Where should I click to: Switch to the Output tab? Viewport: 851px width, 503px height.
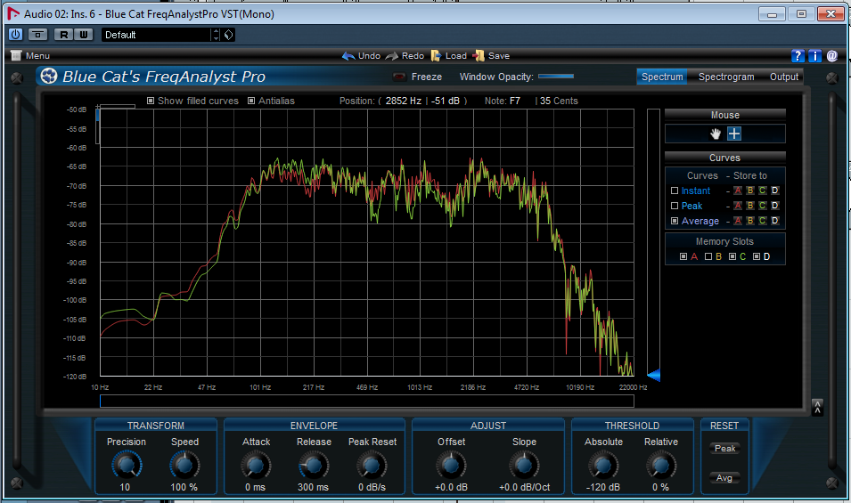[783, 77]
